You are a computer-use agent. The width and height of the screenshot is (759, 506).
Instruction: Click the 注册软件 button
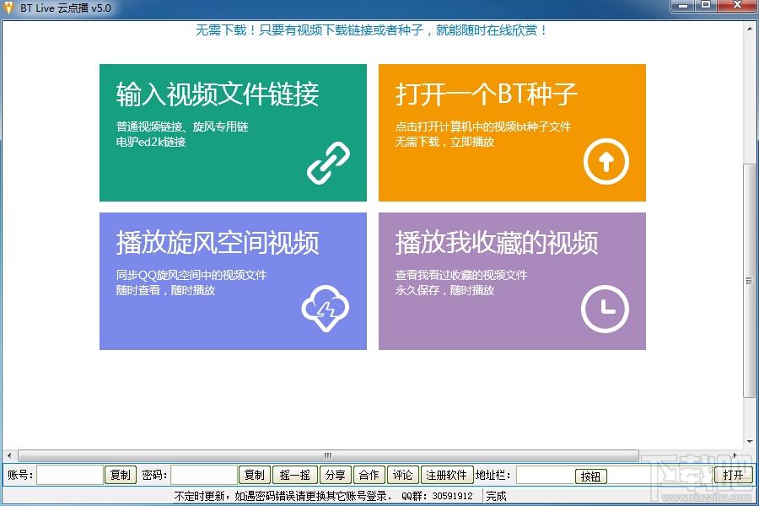pos(446,475)
